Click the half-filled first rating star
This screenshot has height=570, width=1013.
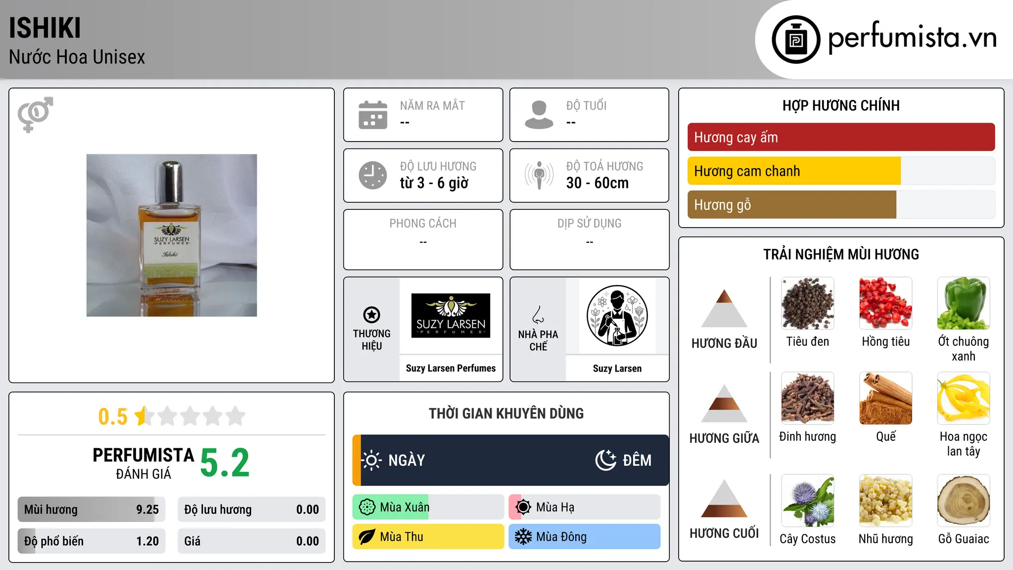coord(144,416)
